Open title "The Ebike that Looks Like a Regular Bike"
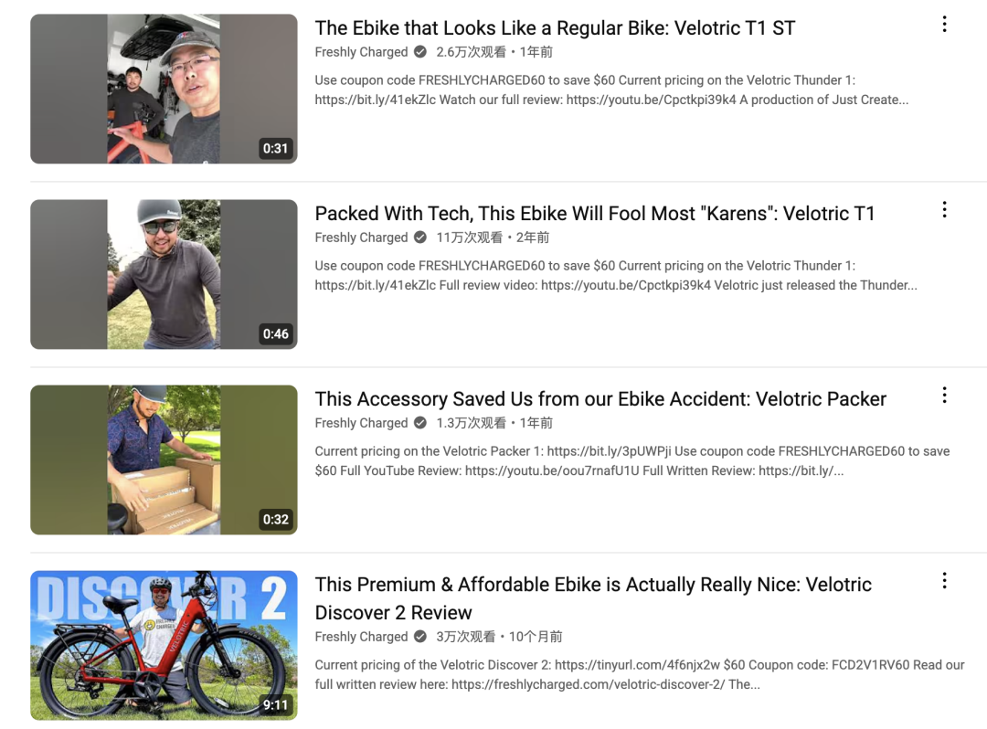Viewport: 987px width, 729px height. pos(555,28)
